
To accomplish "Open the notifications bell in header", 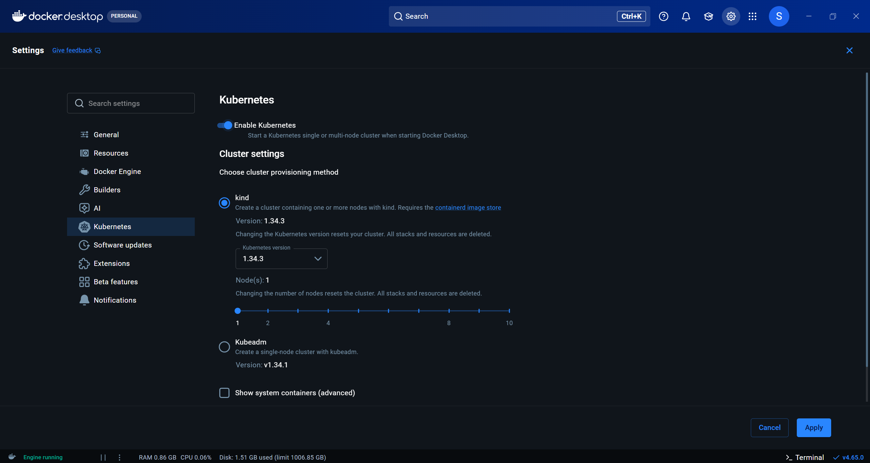I will tap(686, 16).
